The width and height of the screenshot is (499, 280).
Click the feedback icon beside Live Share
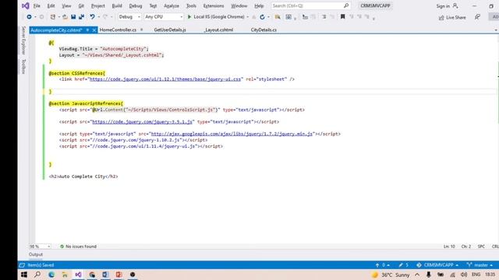point(477,17)
